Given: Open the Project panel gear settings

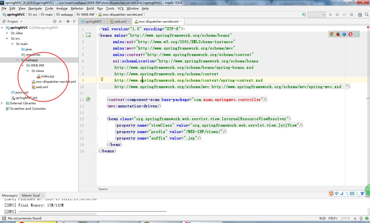Looking at the screenshot, I should pyautogui.click(x=68, y=21).
